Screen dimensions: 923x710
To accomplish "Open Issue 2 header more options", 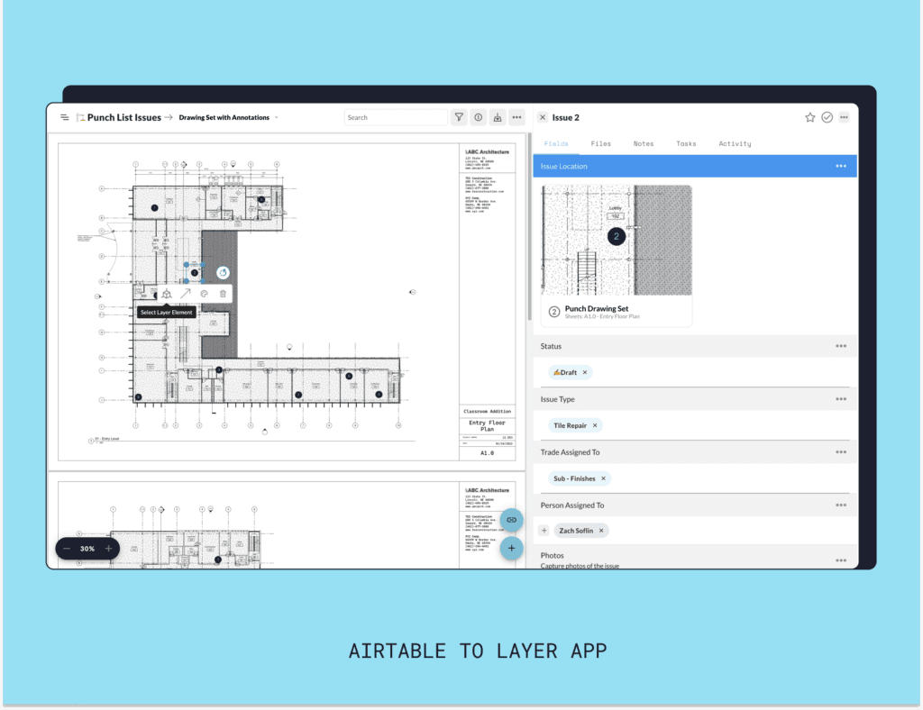I will 844,118.
